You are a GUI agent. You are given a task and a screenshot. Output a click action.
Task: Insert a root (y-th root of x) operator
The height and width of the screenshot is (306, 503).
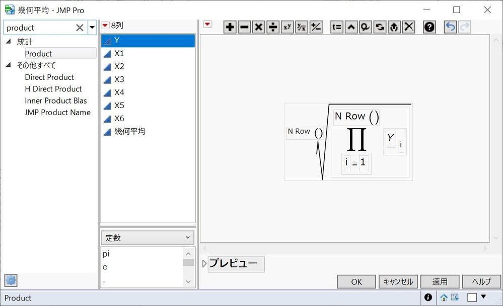pos(302,27)
